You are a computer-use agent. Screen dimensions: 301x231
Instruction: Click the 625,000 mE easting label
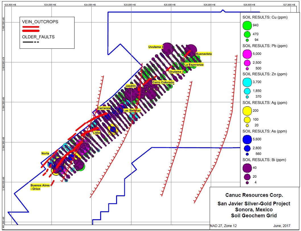tap(130, 5)
